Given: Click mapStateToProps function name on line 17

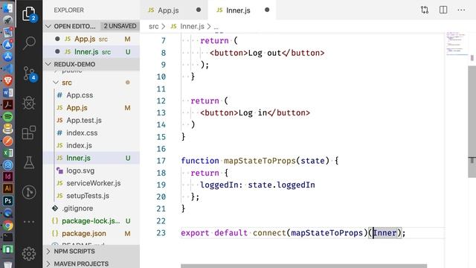Looking at the screenshot, I should coord(260,161).
